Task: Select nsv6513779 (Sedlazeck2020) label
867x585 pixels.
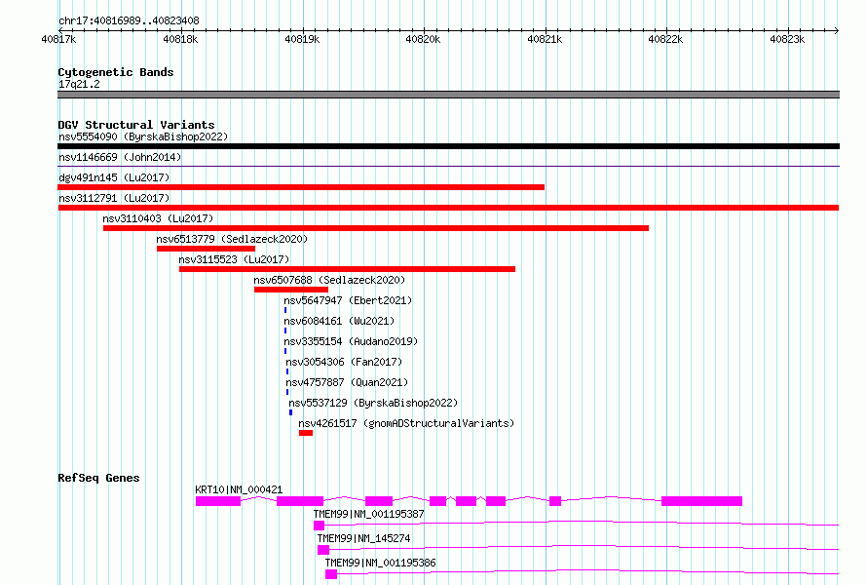Action: pos(232,239)
